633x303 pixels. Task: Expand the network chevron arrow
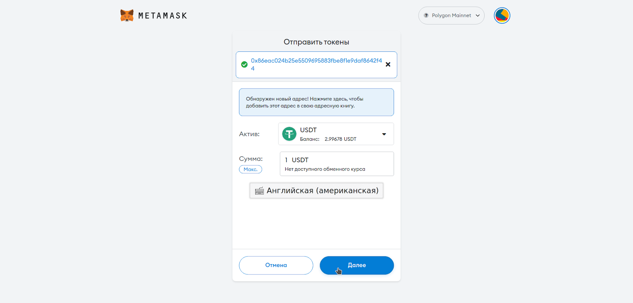478,15
